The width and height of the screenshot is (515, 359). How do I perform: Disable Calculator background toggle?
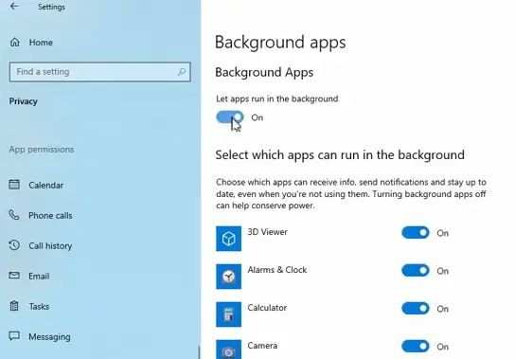416,309
